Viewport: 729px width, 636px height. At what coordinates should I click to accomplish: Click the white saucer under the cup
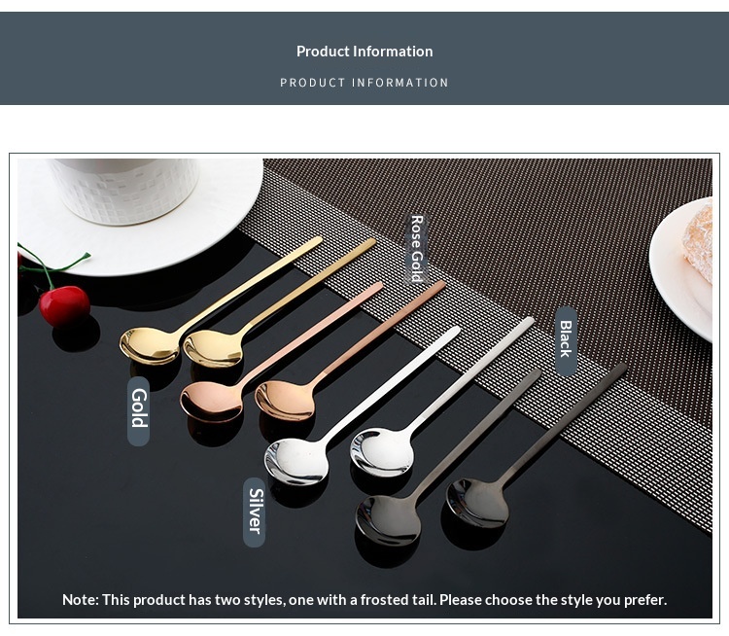pos(139,217)
